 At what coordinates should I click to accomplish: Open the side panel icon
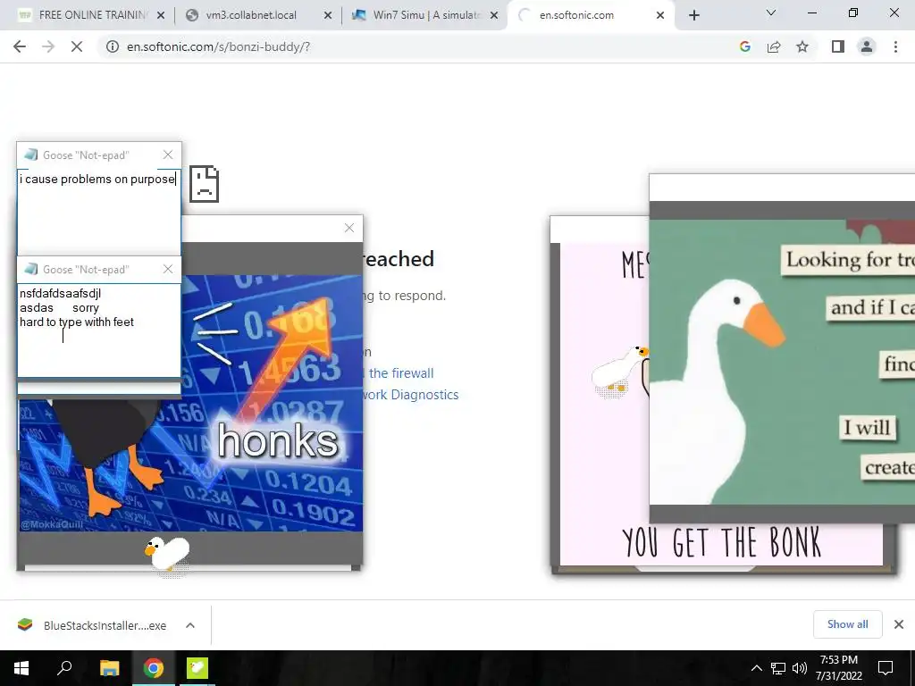(x=838, y=46)
